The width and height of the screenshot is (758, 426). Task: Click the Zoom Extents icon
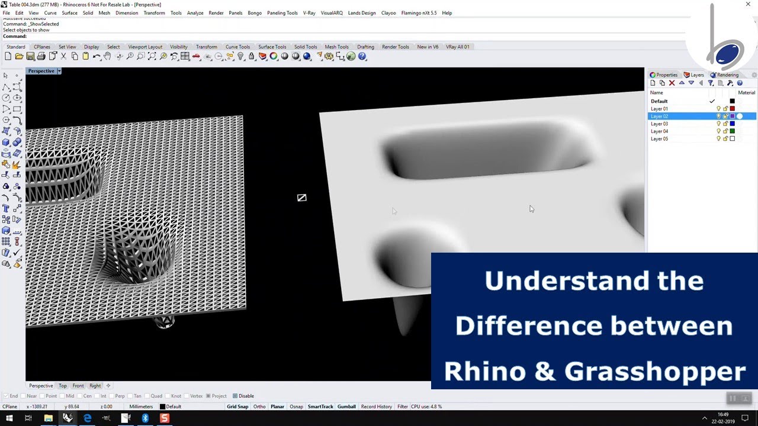click(x=152, y=56)
